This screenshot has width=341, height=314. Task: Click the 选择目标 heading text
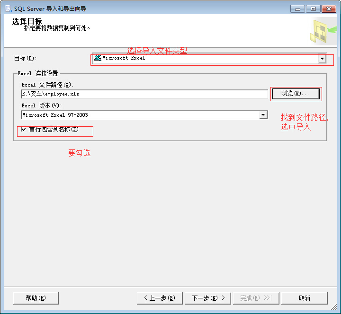[x=27, y=21]
